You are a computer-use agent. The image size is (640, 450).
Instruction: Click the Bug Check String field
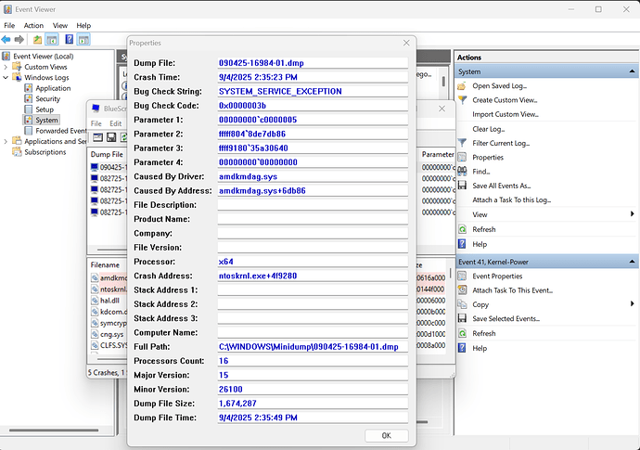click(313, 92)
